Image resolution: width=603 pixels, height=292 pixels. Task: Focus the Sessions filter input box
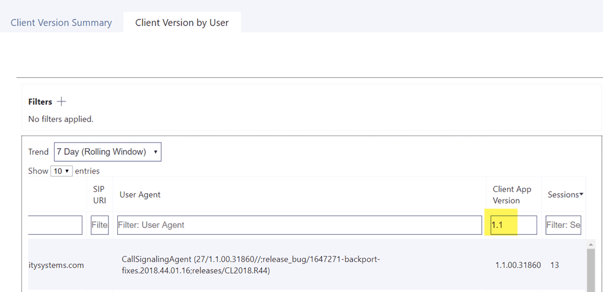pyautogui.click(x=563, y=225)
